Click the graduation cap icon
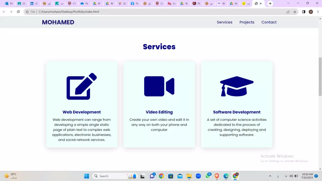322x181 pixels. pos(237,86)
